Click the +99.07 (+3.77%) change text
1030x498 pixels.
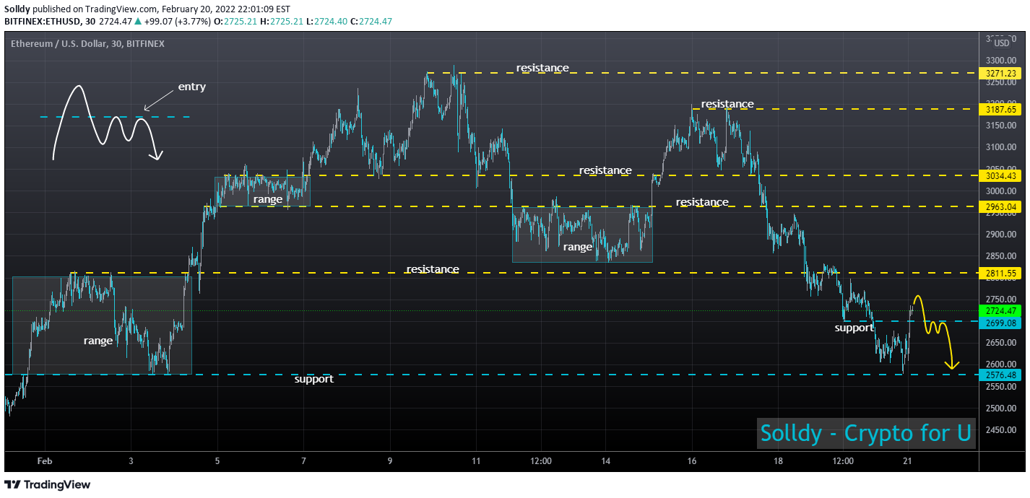coord(177,22)
